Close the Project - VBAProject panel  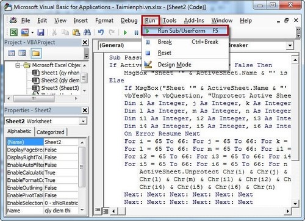(85, 42)
